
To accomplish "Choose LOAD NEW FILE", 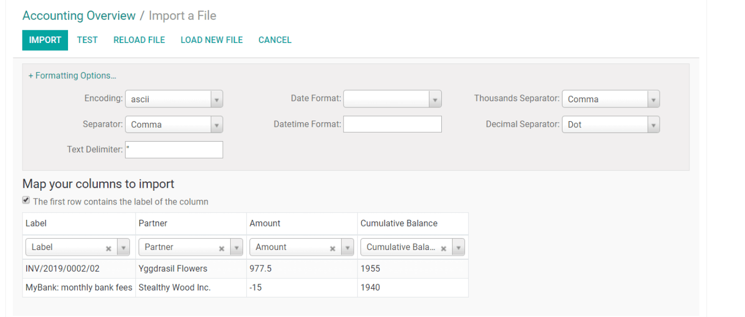I will (x=212, y=40).
